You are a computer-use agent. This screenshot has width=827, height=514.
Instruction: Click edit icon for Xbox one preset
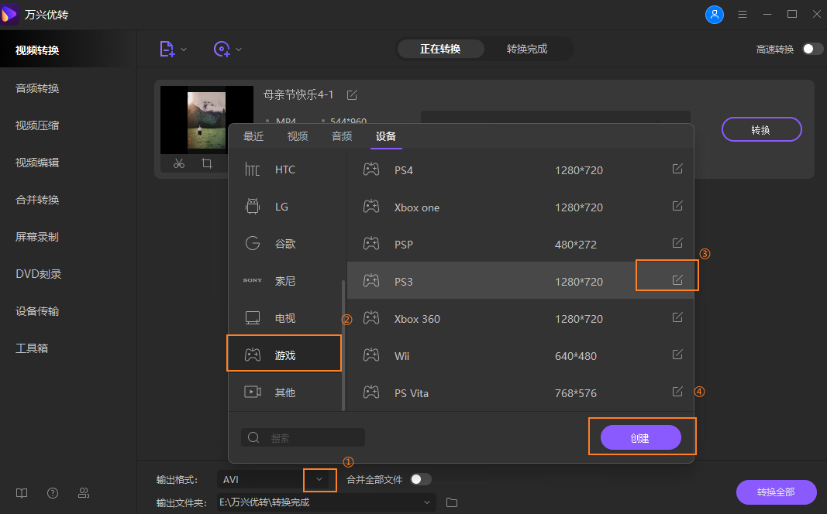677,206
